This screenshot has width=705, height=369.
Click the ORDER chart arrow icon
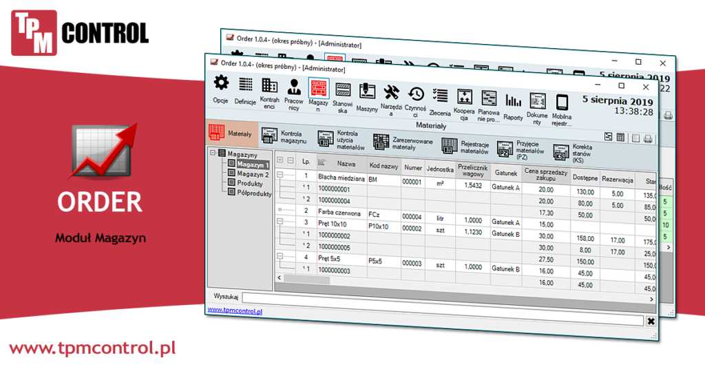coord(104,151)
